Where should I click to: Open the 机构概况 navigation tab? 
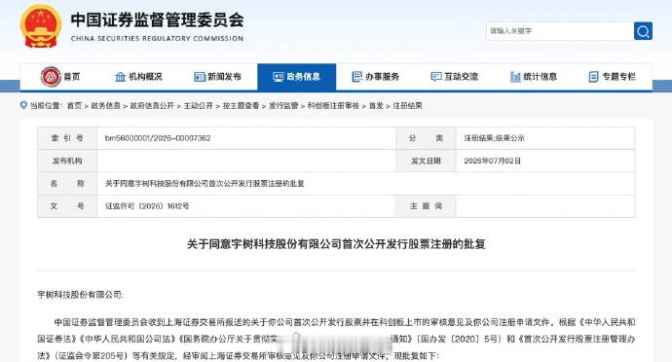(139, 77)
